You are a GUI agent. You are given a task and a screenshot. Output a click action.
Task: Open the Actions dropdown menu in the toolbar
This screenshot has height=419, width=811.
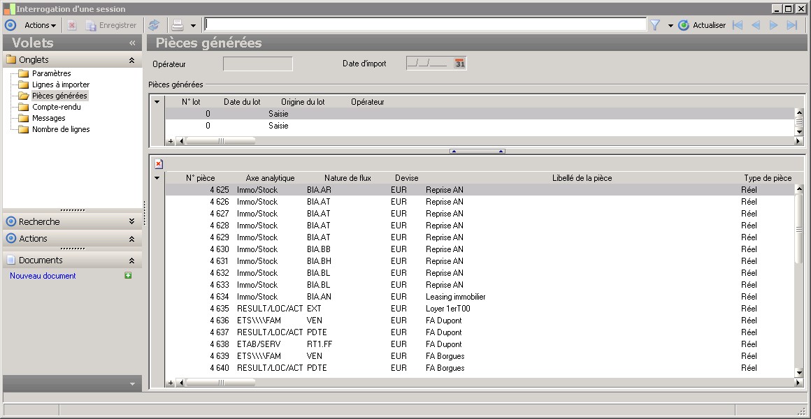click(40, 25)
